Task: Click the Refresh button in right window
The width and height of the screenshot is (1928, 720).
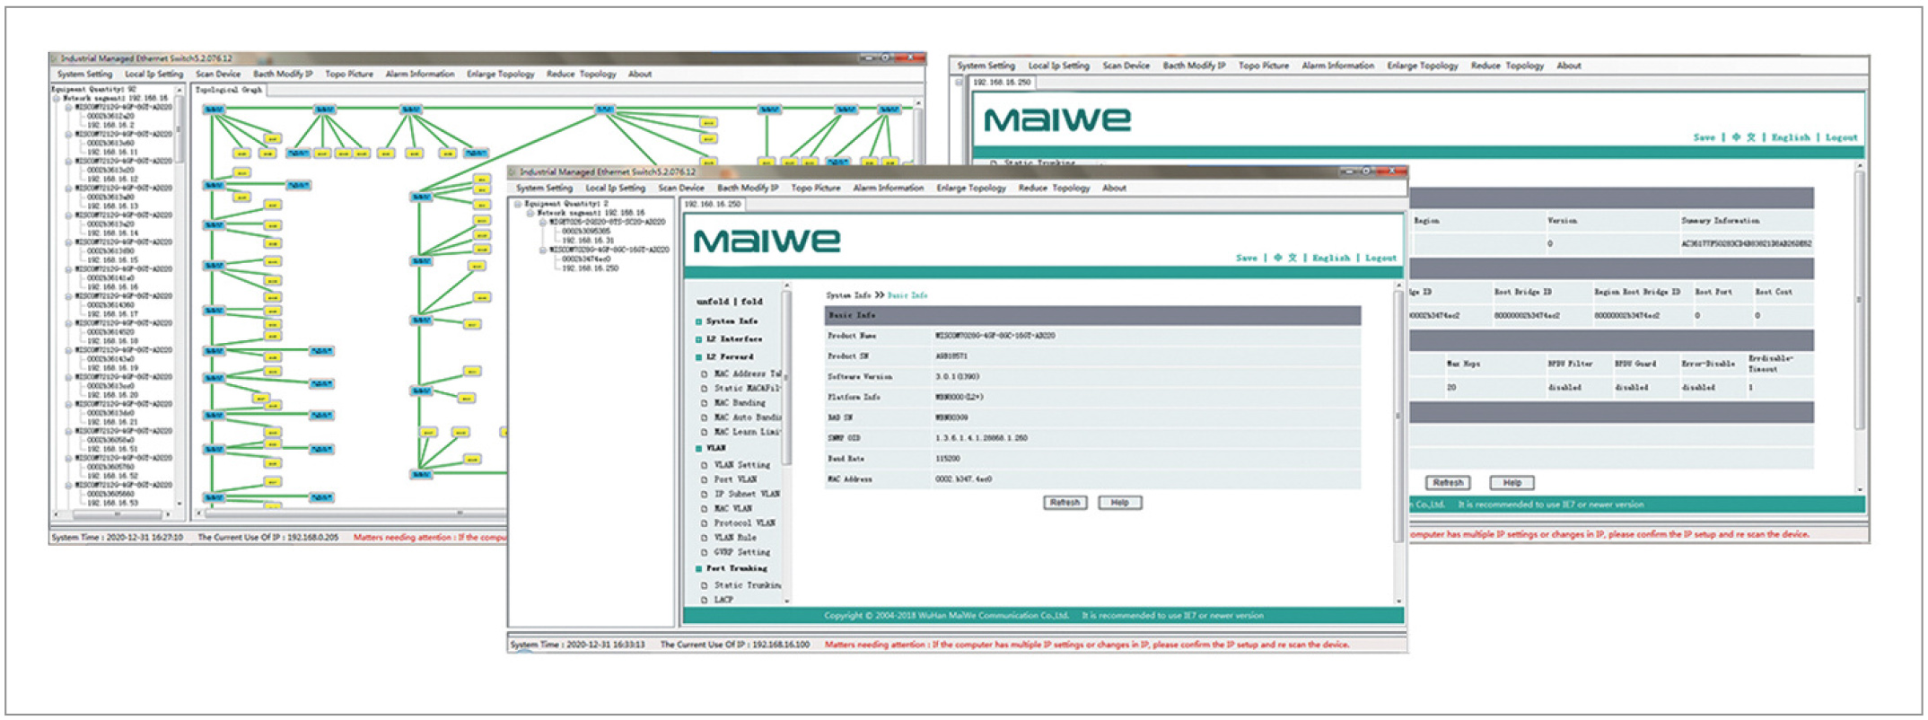Action: pyautogui.click(x=1448, y=483)
